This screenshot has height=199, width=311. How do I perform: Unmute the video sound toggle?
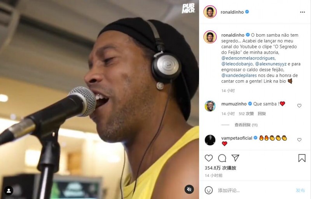189,189
